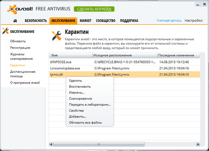Click the date 21.04.2013 19:04:16
Image resolution: width=209 pixels, height=151 pixels.
coord(174,68)
